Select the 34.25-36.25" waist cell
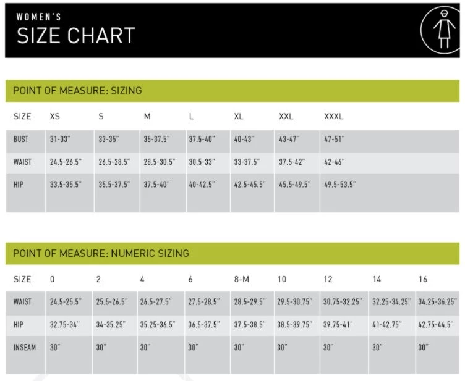Viewport: 465px width, 381px height. pyautogui.click(x=437, y=302)
